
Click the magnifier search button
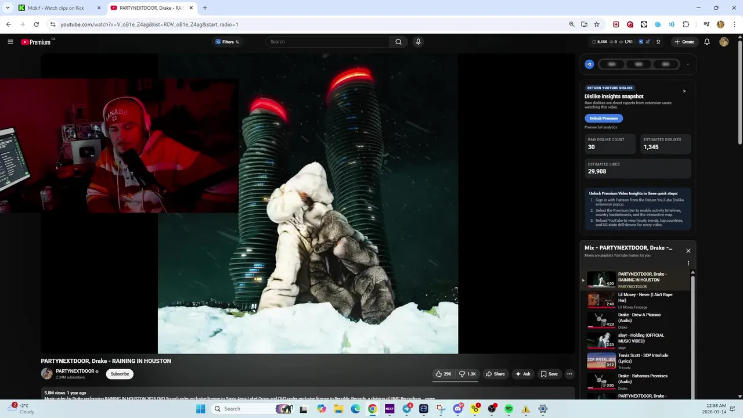[398, 42]
